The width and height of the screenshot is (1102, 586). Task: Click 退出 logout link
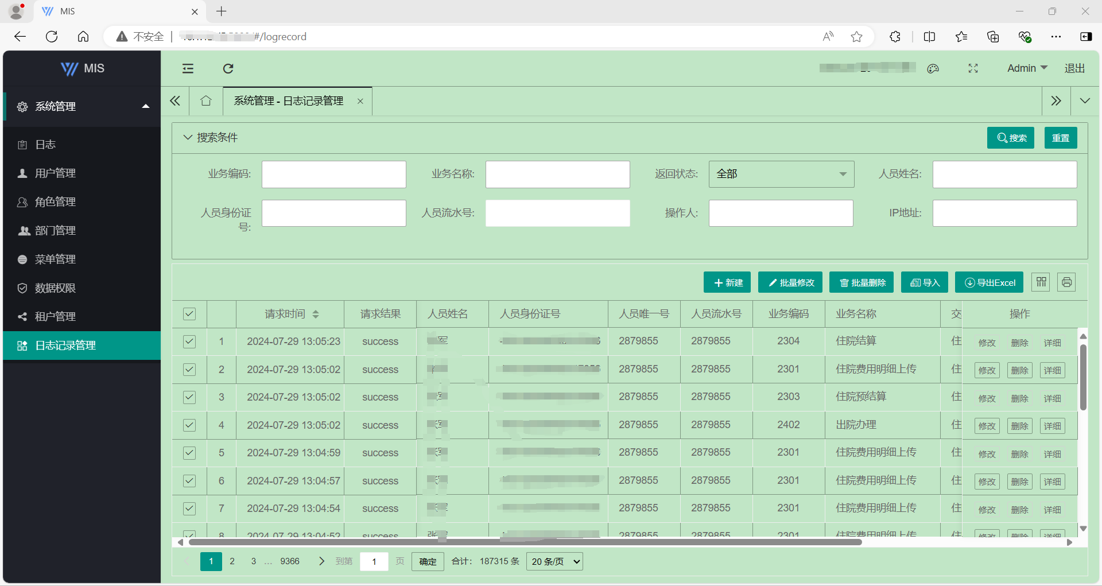click(x=1074, y=68)
